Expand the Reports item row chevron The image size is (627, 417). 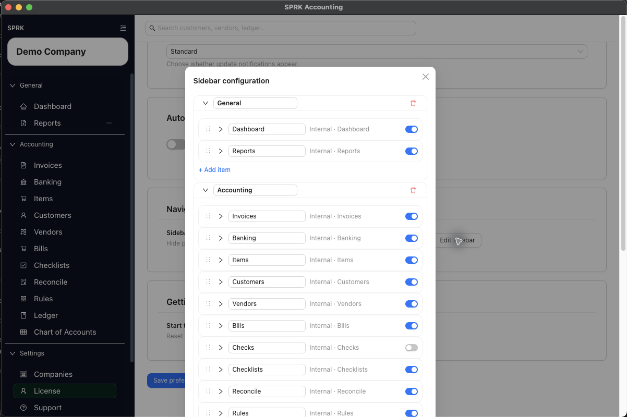pos(221,151)
